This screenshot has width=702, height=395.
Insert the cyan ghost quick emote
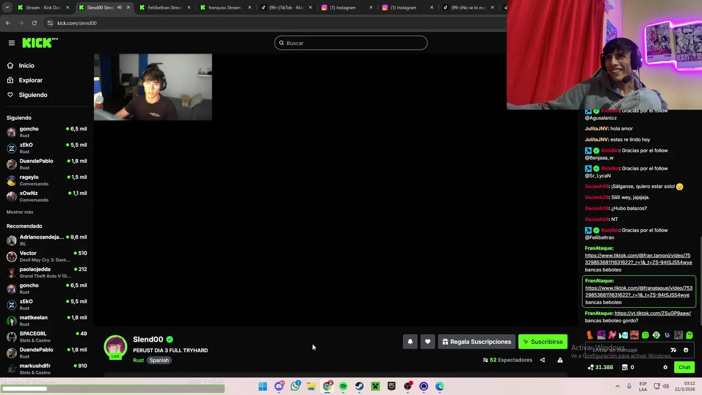pyautogui.click(x=623, y=335)
